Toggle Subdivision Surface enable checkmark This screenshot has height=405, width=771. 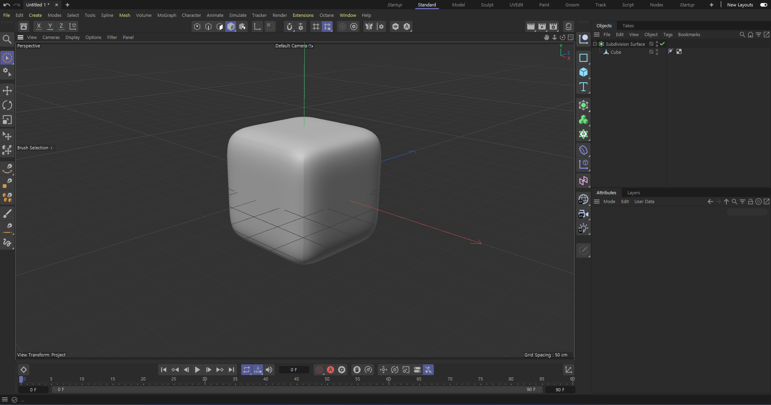pyautogui.click(x=663, y=44)
